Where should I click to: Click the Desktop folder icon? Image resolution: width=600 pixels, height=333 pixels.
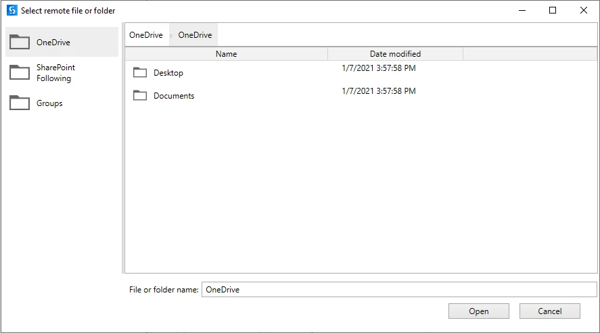[139, 72]
